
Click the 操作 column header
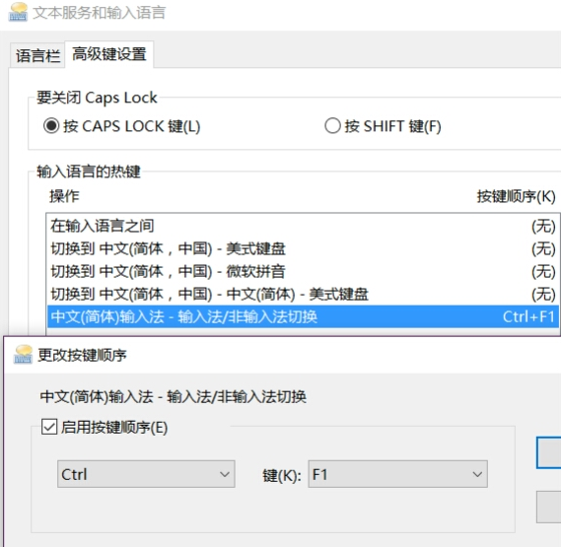point(64,196)
